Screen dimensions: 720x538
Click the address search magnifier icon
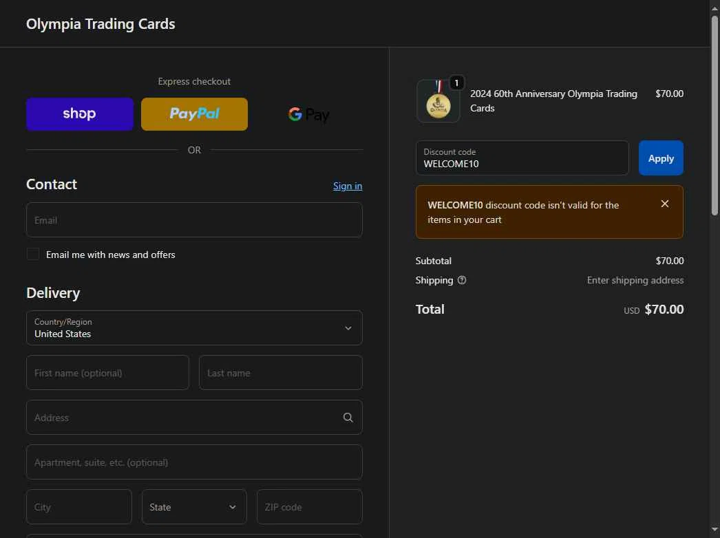(348, 418)
